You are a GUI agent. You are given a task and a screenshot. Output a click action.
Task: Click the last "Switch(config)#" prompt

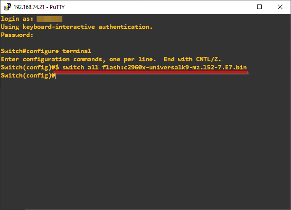pyautogui.click(x=26, y=75)
